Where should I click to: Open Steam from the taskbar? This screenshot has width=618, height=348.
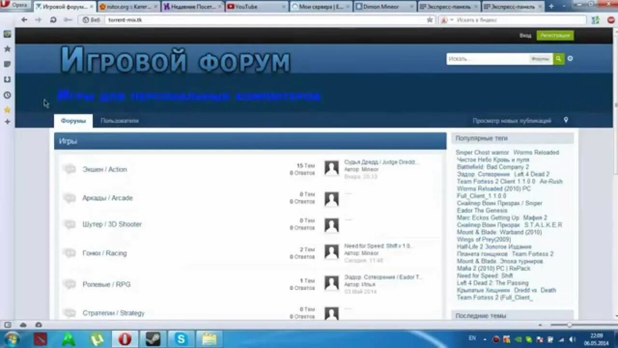[153, 339]
